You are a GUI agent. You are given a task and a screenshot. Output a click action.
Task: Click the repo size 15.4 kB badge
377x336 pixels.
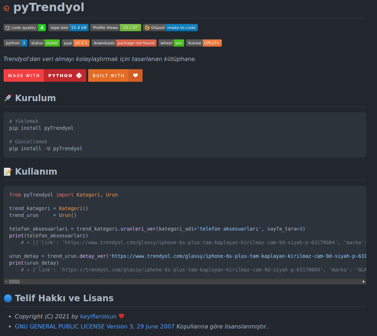68,28
